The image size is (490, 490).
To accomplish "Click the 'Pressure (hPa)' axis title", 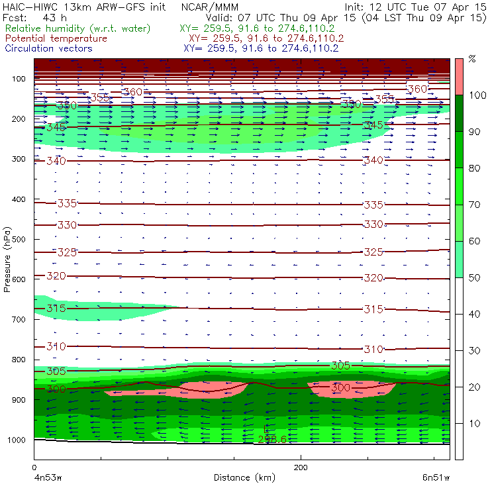I will tap(7, 260).
